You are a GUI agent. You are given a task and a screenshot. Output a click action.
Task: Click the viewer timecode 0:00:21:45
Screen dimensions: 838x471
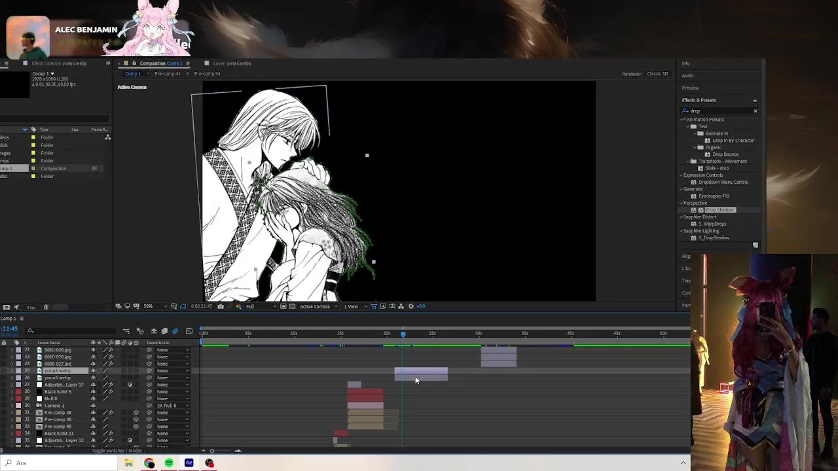[201, 306]
